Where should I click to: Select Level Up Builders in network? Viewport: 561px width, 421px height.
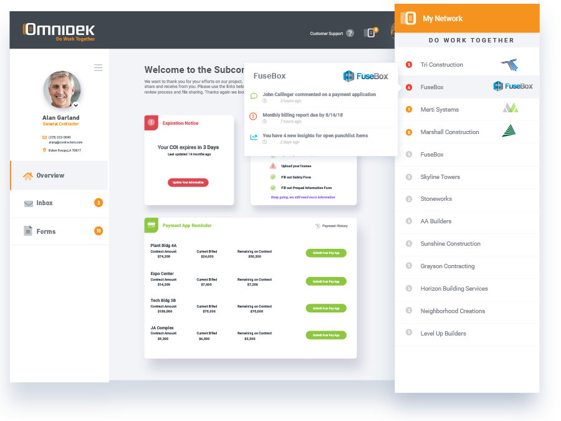pyautogui.click(x=467, y=334)
